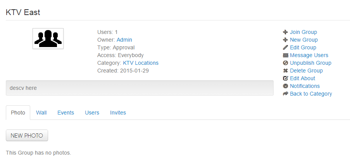Open the Admin owner profile link

[124, 40]
